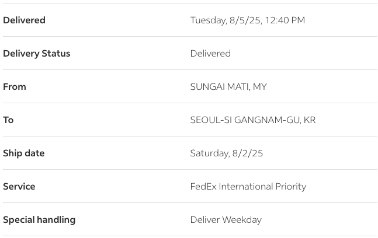Click the 'From' field label
The height and width of the screenshot is (238, 378).
coord(15,87)
